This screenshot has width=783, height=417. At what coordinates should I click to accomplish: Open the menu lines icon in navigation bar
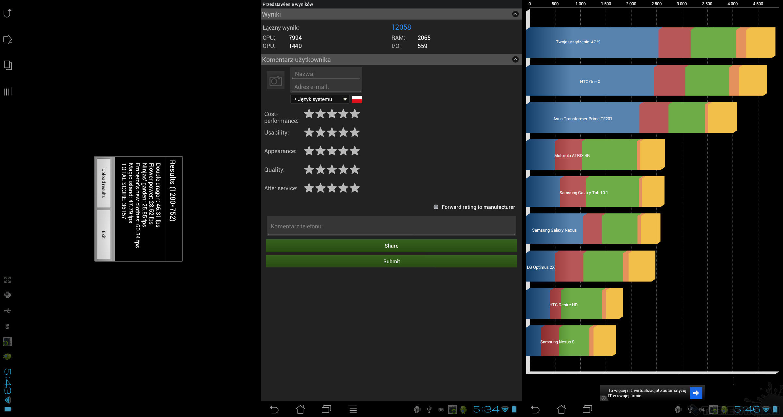coord(353,410)
